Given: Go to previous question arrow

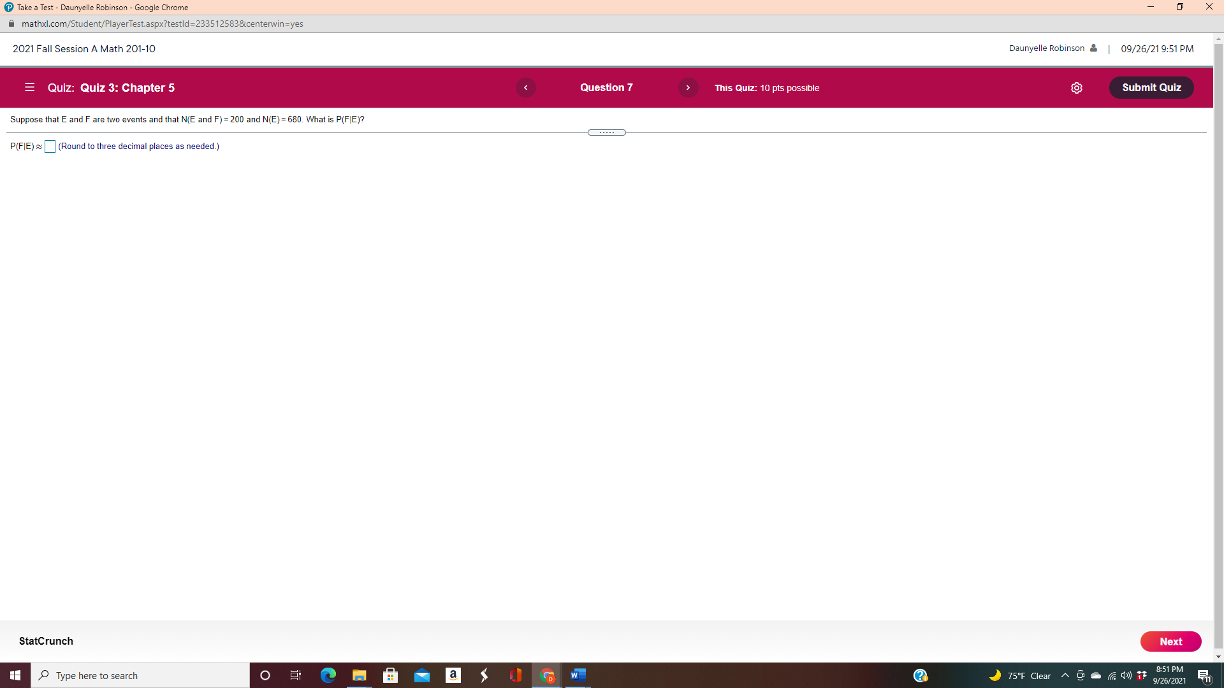Looking at the screenshot, I should coord(525,88).
